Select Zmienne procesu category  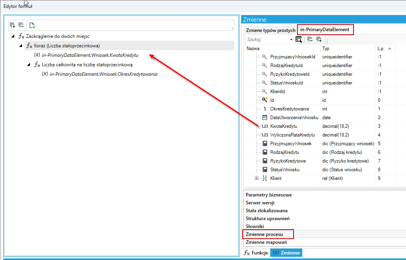[x=264, y=234]
